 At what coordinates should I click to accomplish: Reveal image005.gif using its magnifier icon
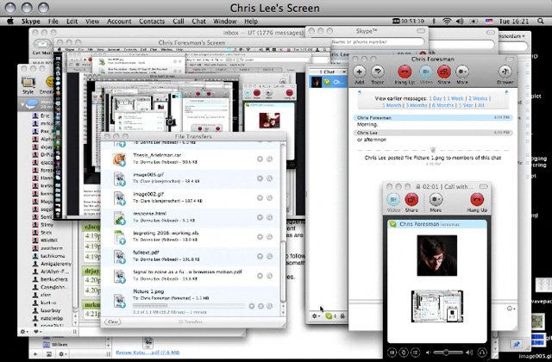[x=269, y=178]
